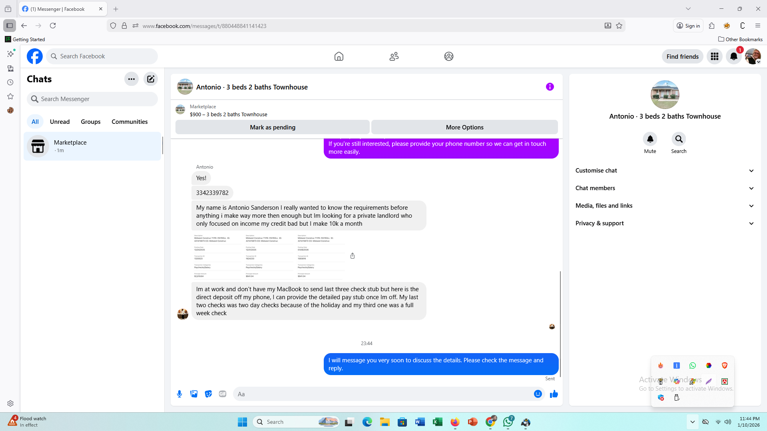Open Firefox extensions puzzle icon
This screenshot has height=431, width=767.
711,26
